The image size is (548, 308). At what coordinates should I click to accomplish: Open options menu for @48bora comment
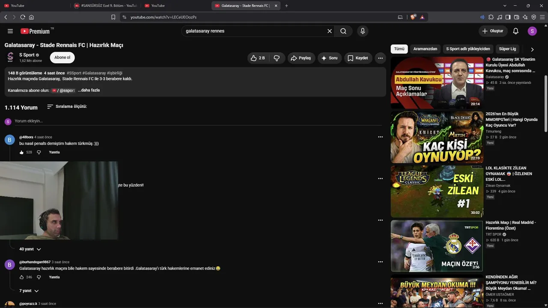pos(380,137)
